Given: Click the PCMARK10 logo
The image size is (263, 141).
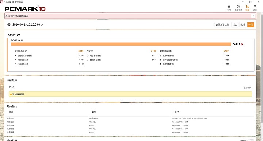Looking at the screenshot, I should 25,8.
